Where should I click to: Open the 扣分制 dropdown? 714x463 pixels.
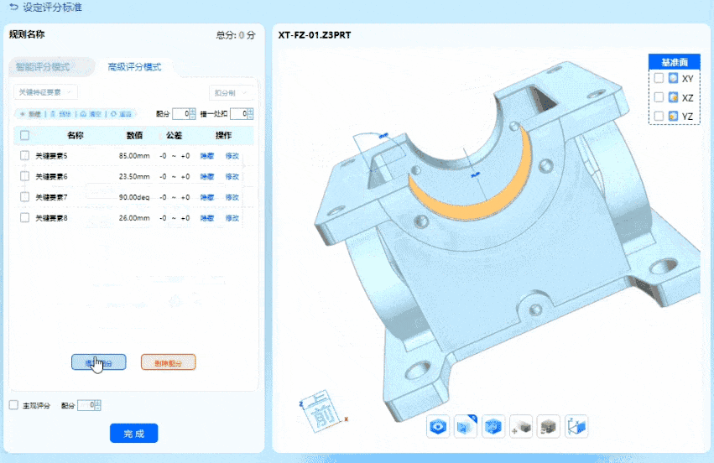[231, 93]
